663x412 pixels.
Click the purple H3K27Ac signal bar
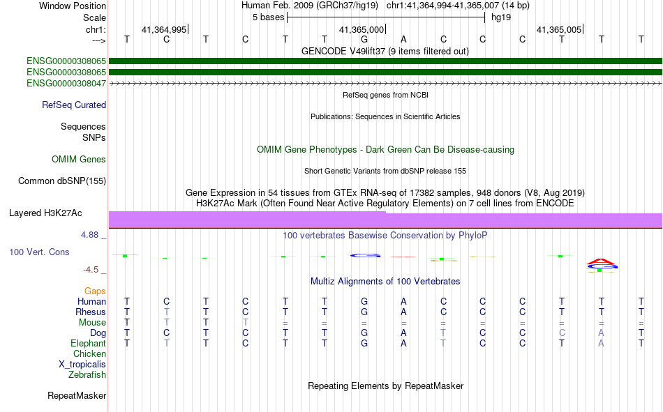tap(385, 220)
